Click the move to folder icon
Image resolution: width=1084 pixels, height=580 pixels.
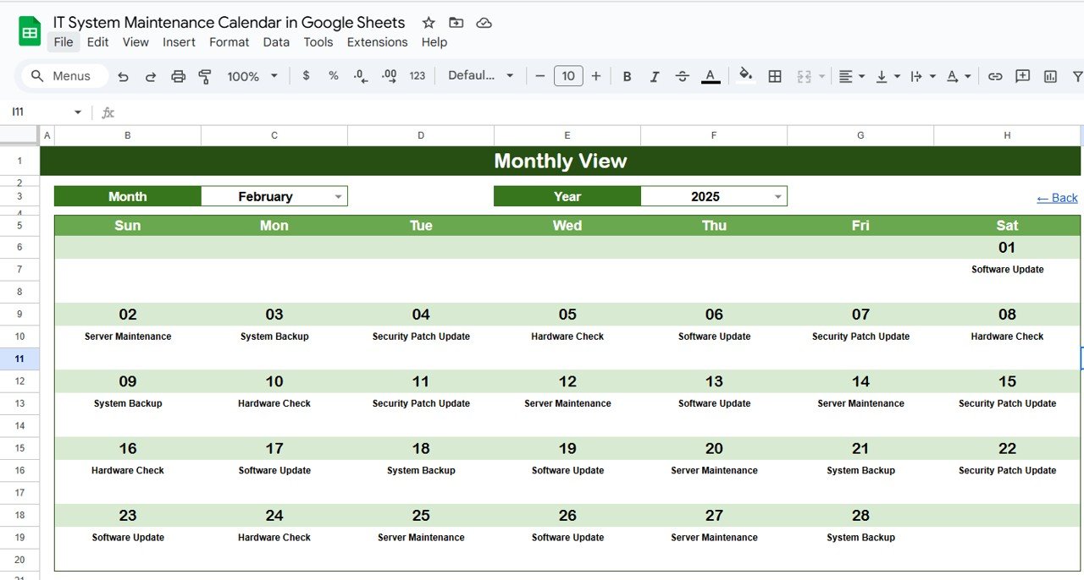click(456, 23)
